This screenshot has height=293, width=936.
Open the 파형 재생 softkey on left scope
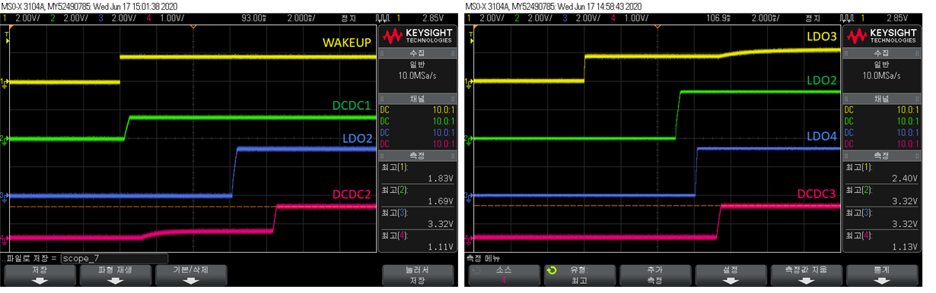[x=115, y=275]
